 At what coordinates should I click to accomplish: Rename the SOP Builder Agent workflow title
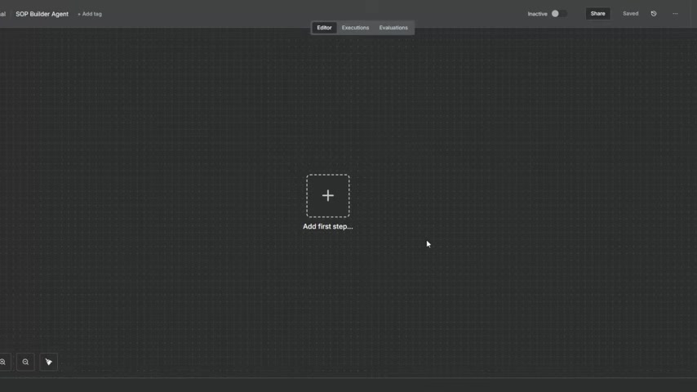[42, 14]
